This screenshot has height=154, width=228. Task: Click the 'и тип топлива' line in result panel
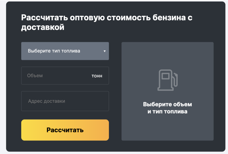pyautogui.click(x=167, y=112)
